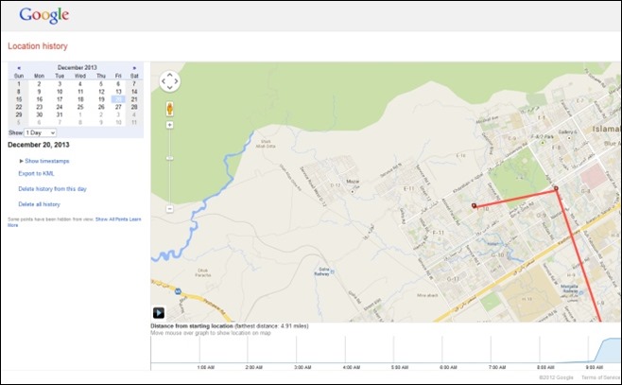Select highlighted December 20 in calendar
Screen dimensions: 622x385
coord(118,99)
